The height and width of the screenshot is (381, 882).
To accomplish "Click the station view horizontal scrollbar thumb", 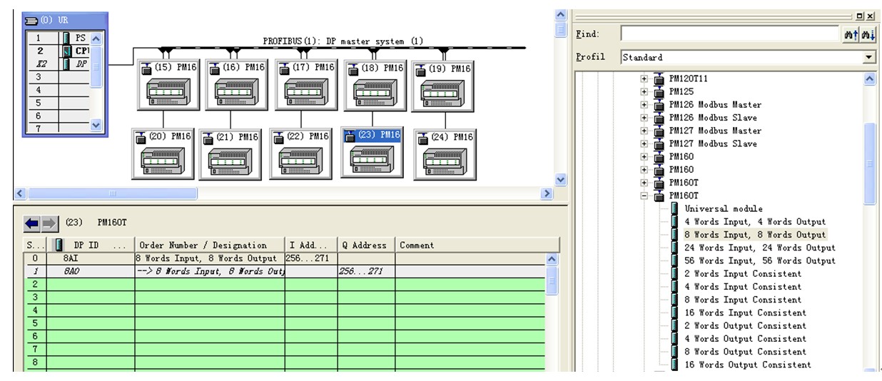I will (113, 194).
